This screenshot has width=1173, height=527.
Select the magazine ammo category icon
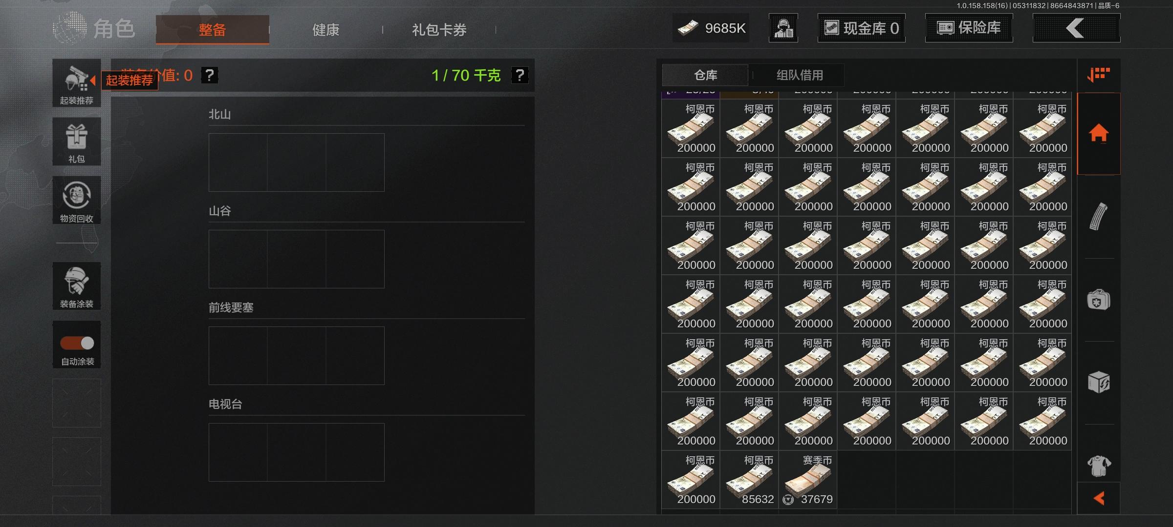(1099, 216)
